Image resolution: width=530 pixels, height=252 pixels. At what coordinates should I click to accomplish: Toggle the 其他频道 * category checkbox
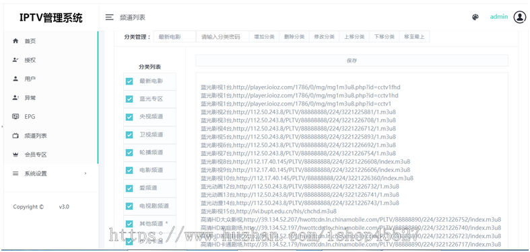click(129, 224)
